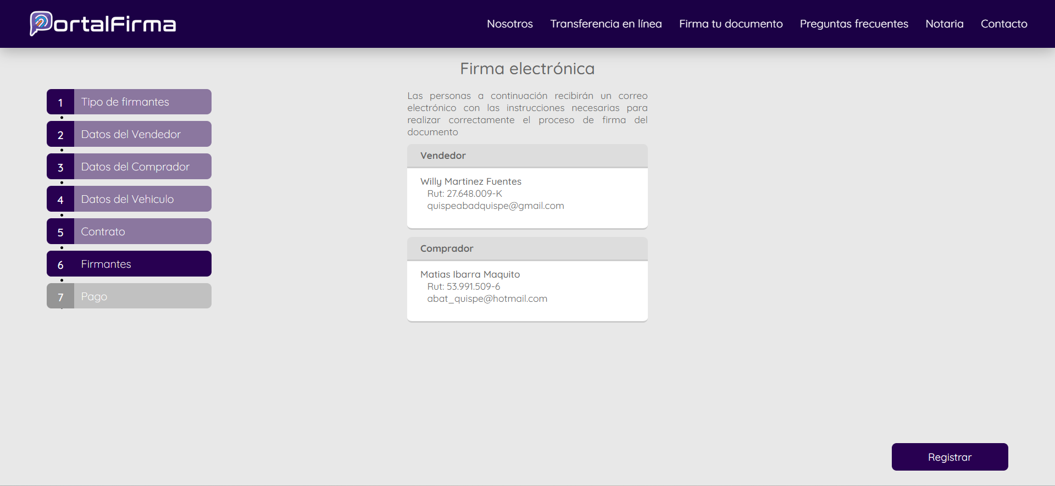Click the PortalFirma logo
1055x486 pixels.
[103, 24]
